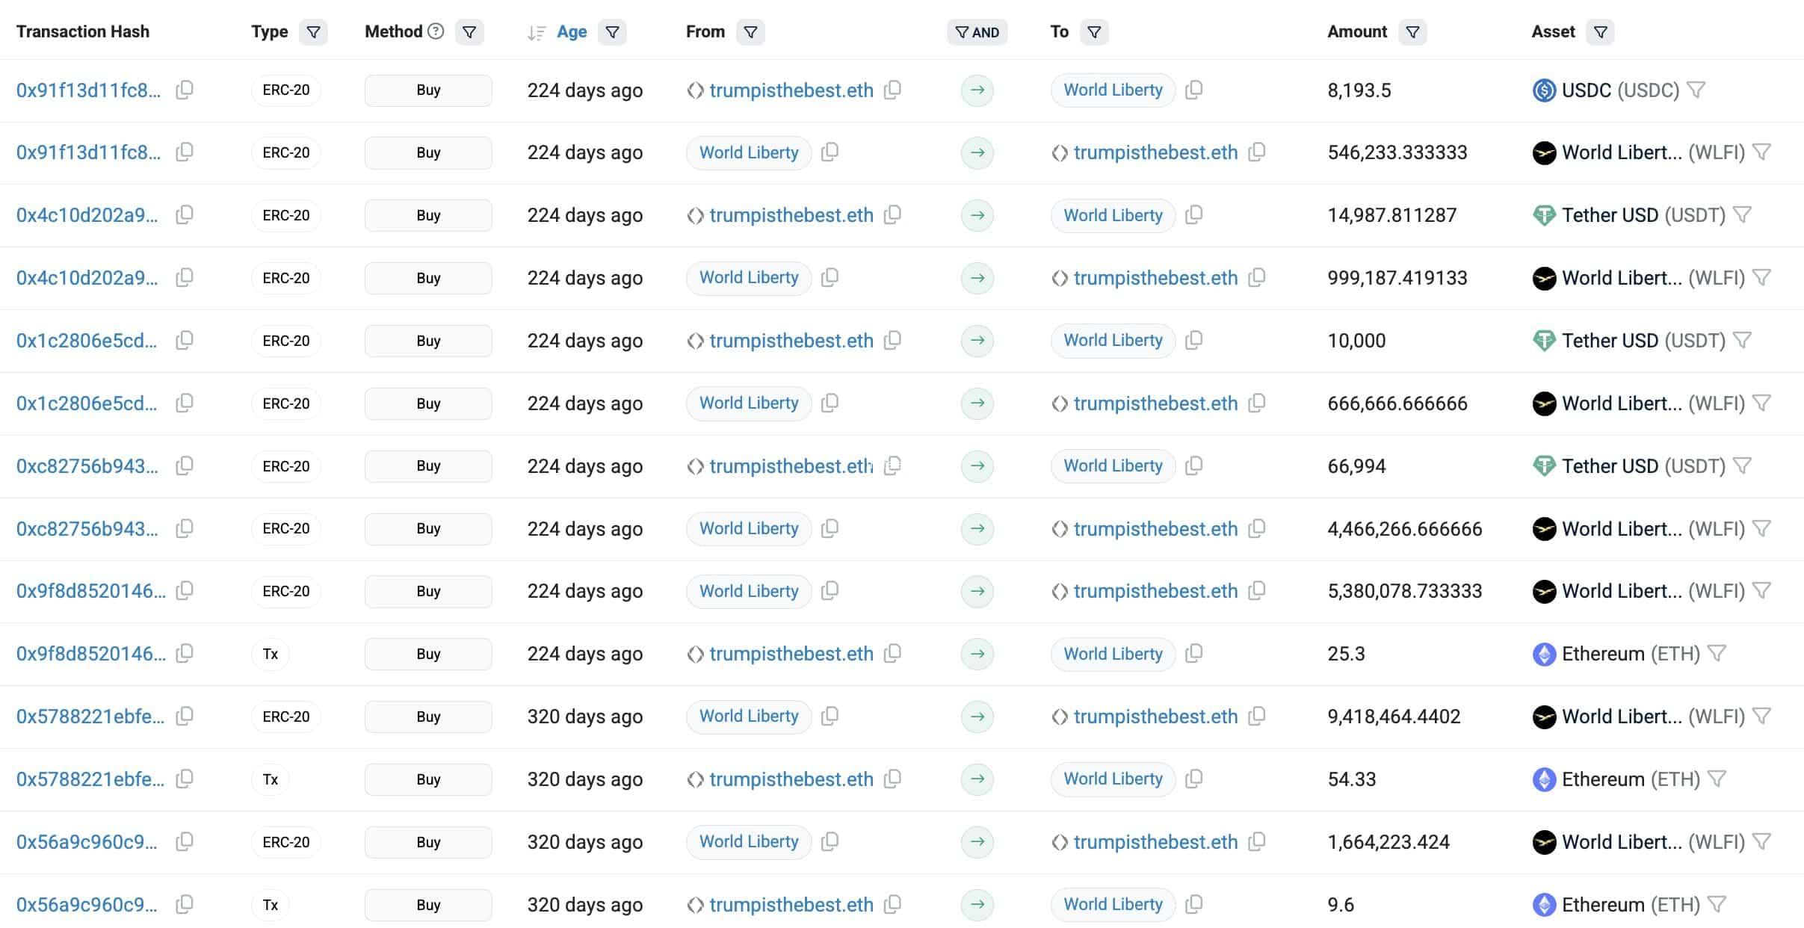Copy the 0x5788221ebfe hash in the Tx row
The width and height of the screenshot is (1804, 928).
184,779
